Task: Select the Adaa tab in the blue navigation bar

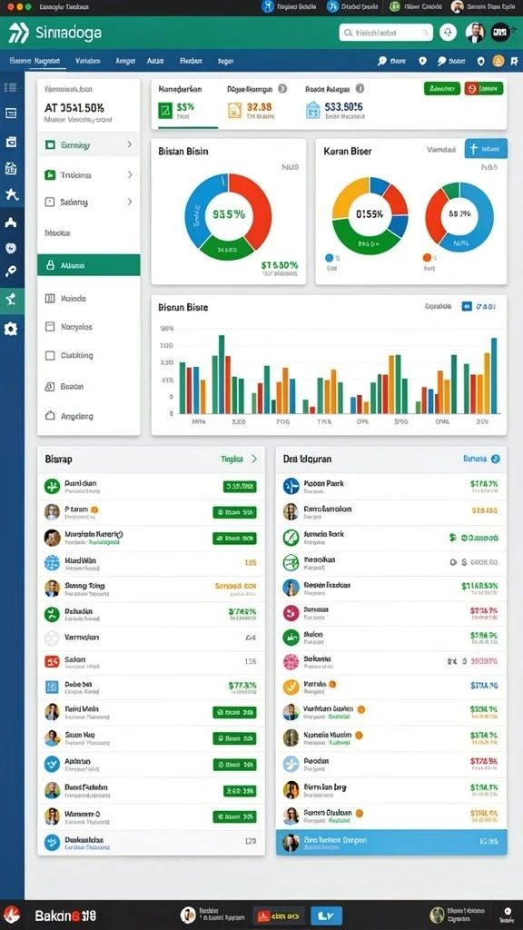Action: tap(154, 61)
